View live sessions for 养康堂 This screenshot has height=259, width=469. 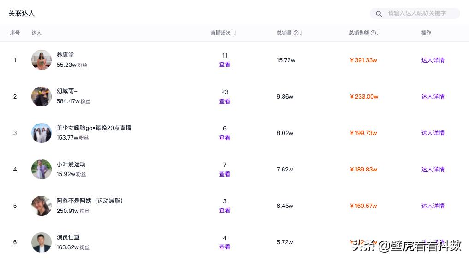[x=225, y=65]
